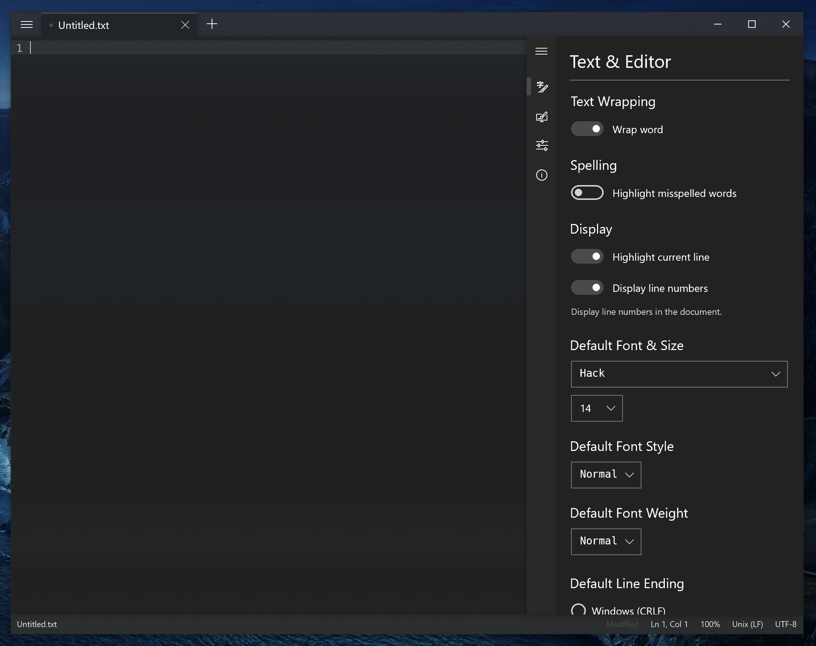Add a new tab with plus icon
This screenshot has height=646, width=816.
pos(212,24)
